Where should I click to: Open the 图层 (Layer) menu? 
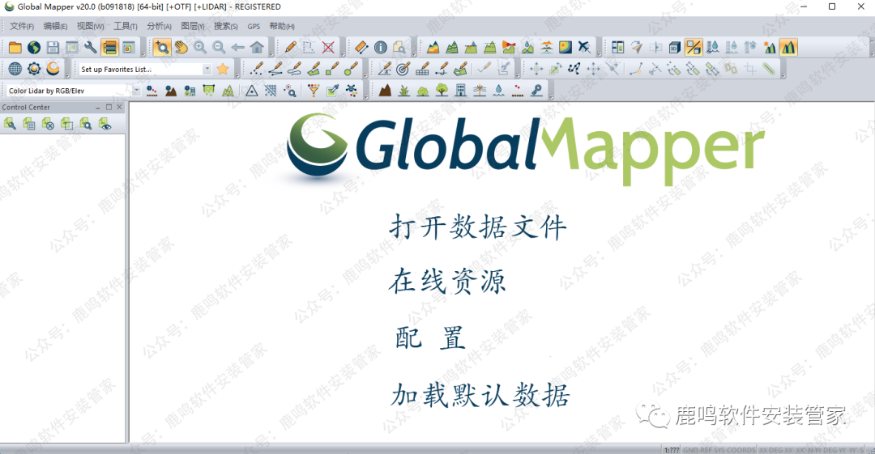click(x=192, y=27)
